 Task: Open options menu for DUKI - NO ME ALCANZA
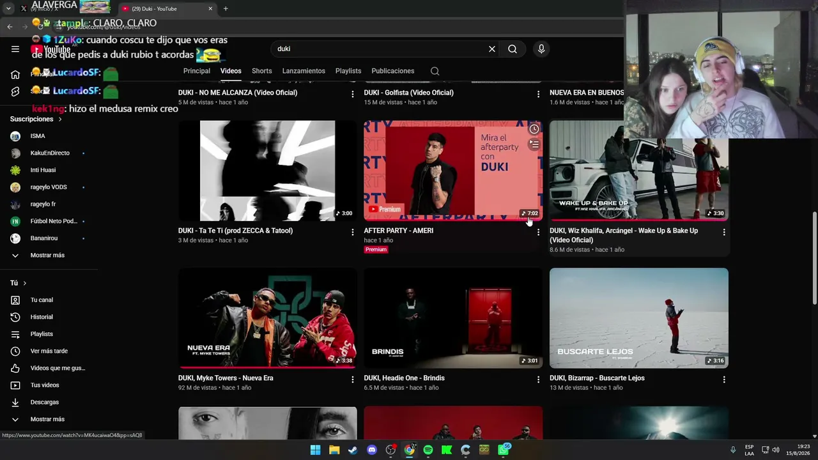coord(352,94)
